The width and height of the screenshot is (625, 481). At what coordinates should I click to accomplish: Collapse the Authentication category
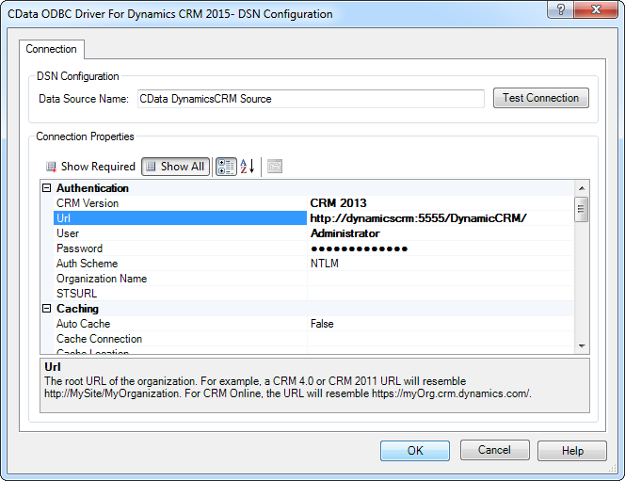(x=47, y=188)
